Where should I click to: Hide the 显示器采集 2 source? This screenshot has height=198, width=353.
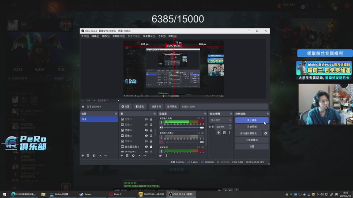(146, 147)
